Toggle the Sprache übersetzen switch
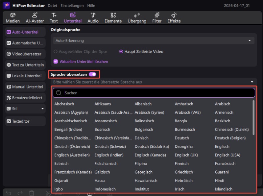 [x=92, y=74]
